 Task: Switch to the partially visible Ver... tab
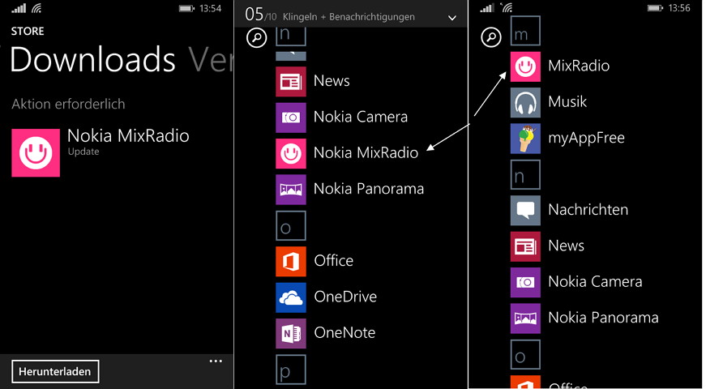click(x=211, y=60)
